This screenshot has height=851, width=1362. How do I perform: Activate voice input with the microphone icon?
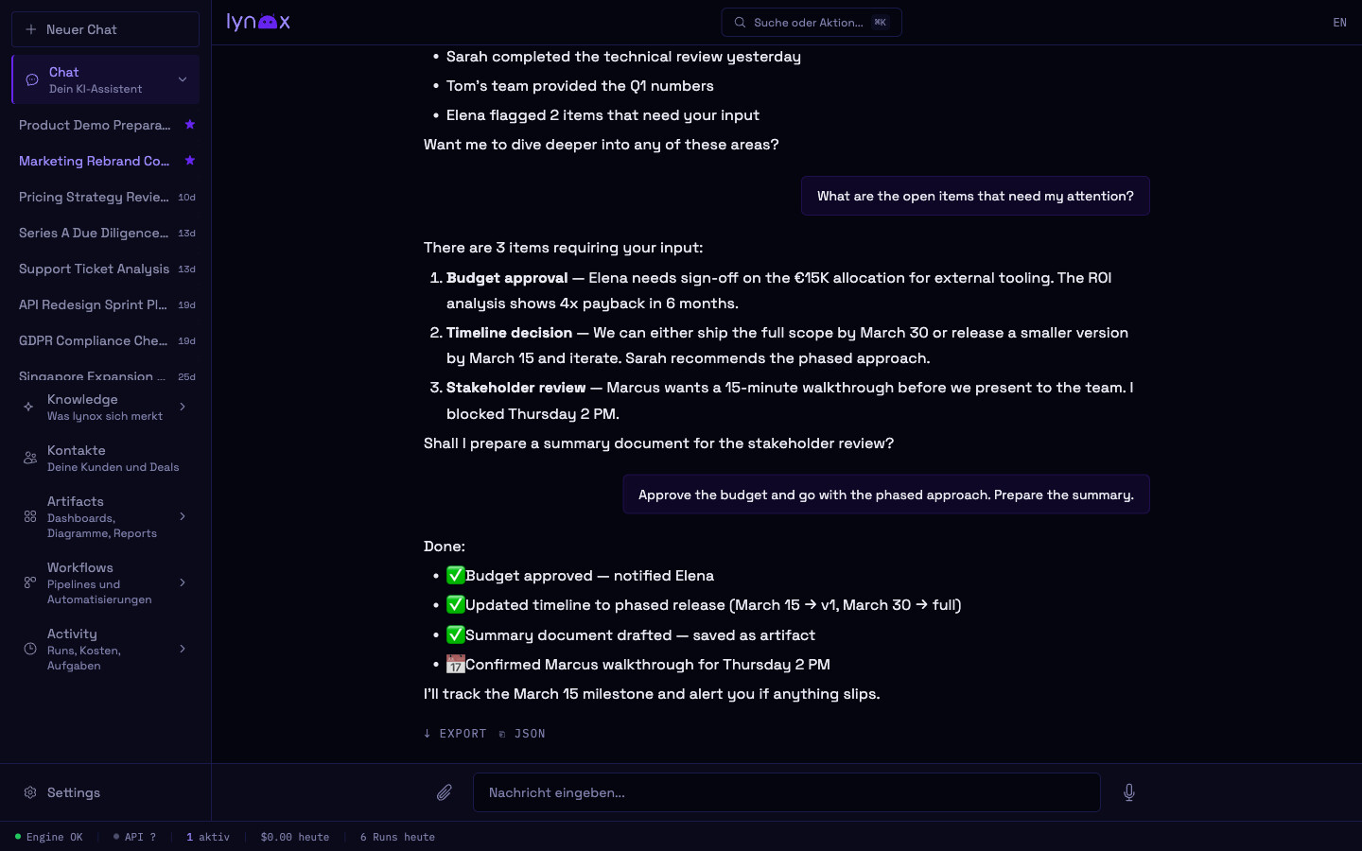(x=1129, y=792)
